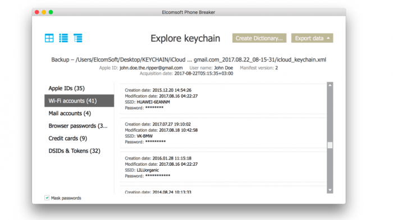
Task: Click the backup file path text
Action: coord(189,59)
